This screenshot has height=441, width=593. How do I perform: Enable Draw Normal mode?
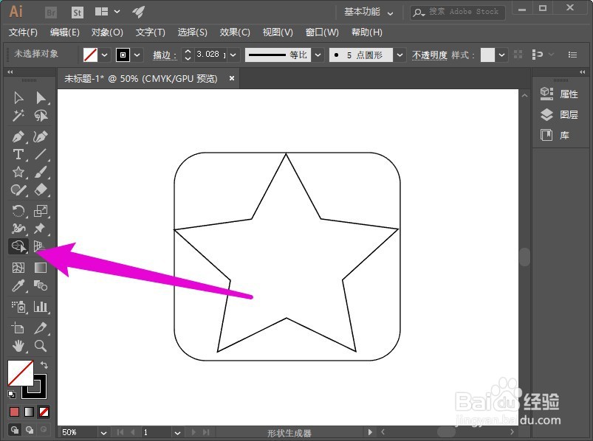[x=14, y=430]
